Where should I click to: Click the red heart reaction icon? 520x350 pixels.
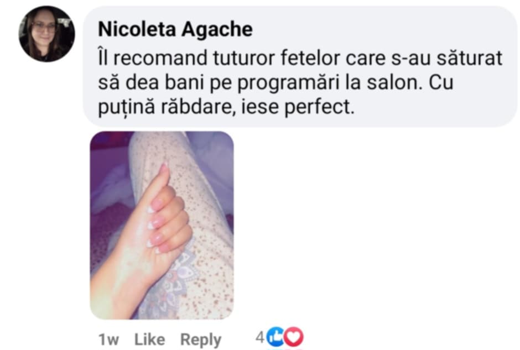pos(294,337)
